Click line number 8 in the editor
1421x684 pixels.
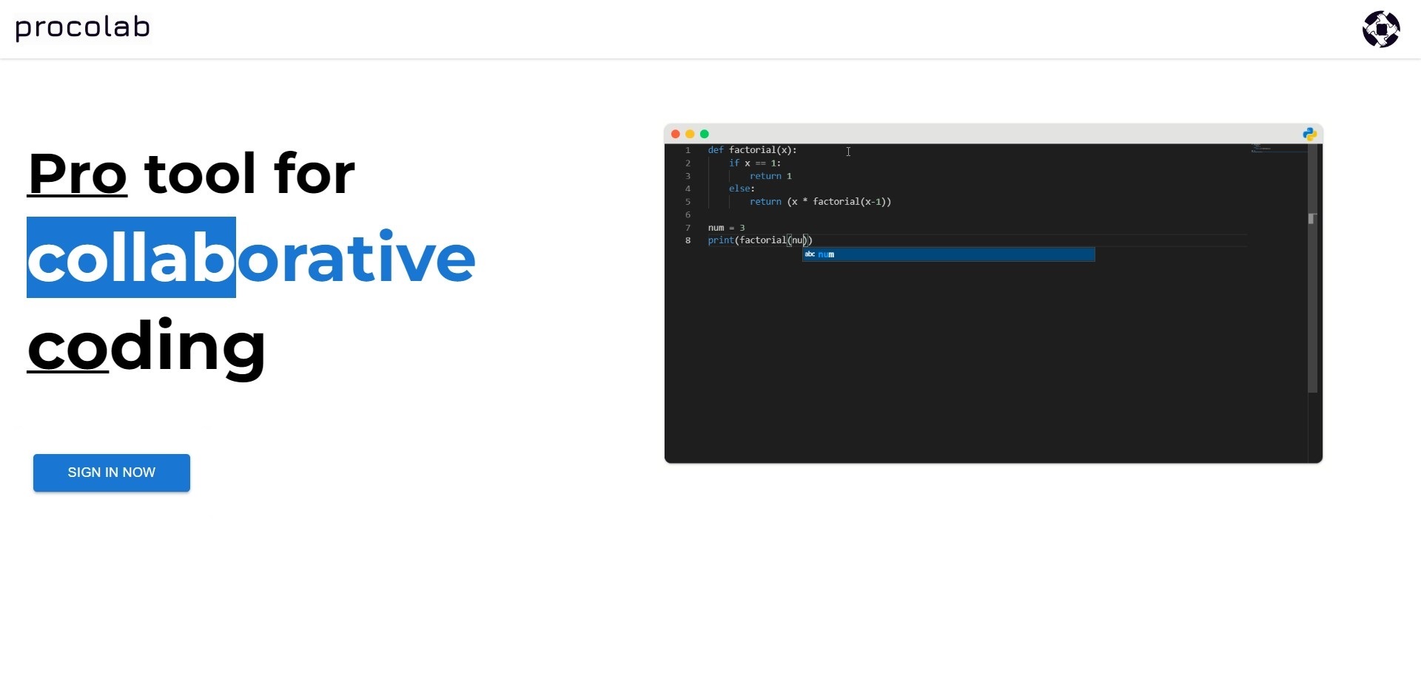click(688, 240)
